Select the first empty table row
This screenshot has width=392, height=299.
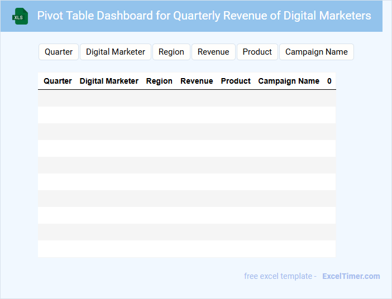(x=187, y=98)
